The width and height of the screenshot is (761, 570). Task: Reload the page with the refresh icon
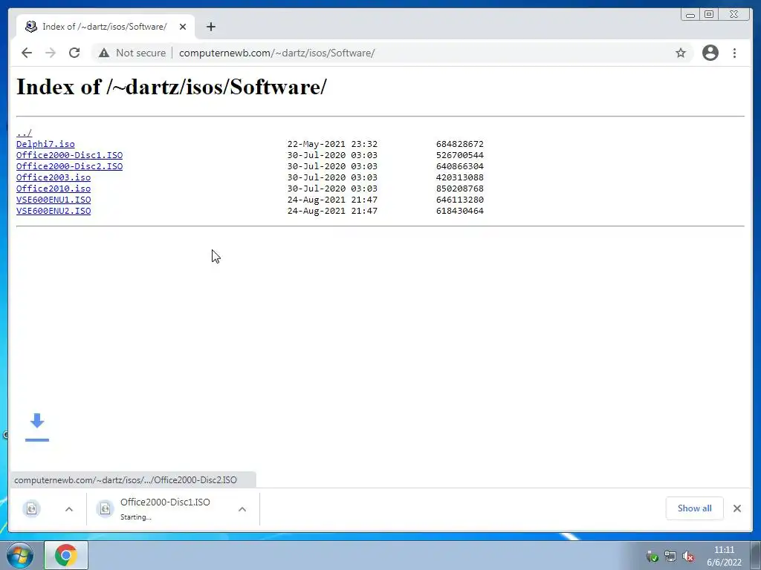coord(74,53)
